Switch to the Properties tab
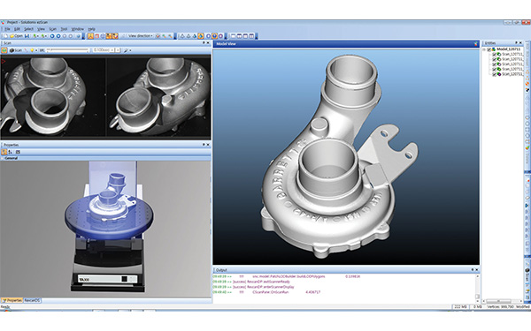The height and width of the screenshot is (331, 531). [x=12, y=300]
